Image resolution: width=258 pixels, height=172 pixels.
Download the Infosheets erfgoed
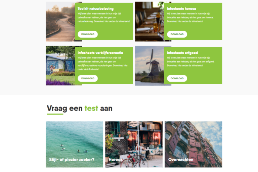177,78
